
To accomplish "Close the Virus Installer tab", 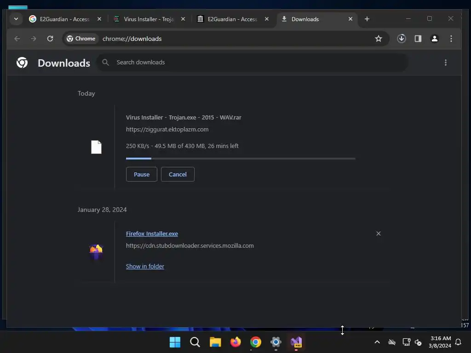I will [x=183, y=19].
